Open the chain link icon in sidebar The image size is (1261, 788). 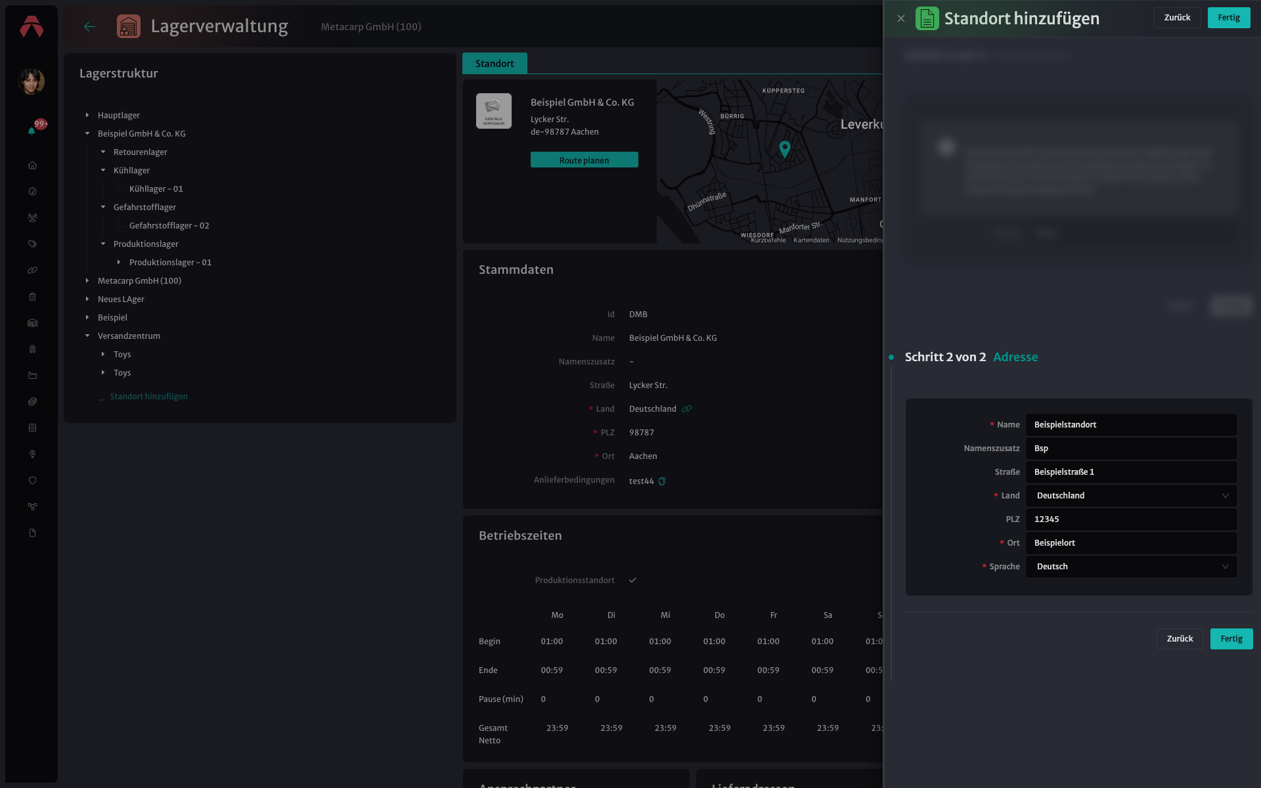point(32,271)
